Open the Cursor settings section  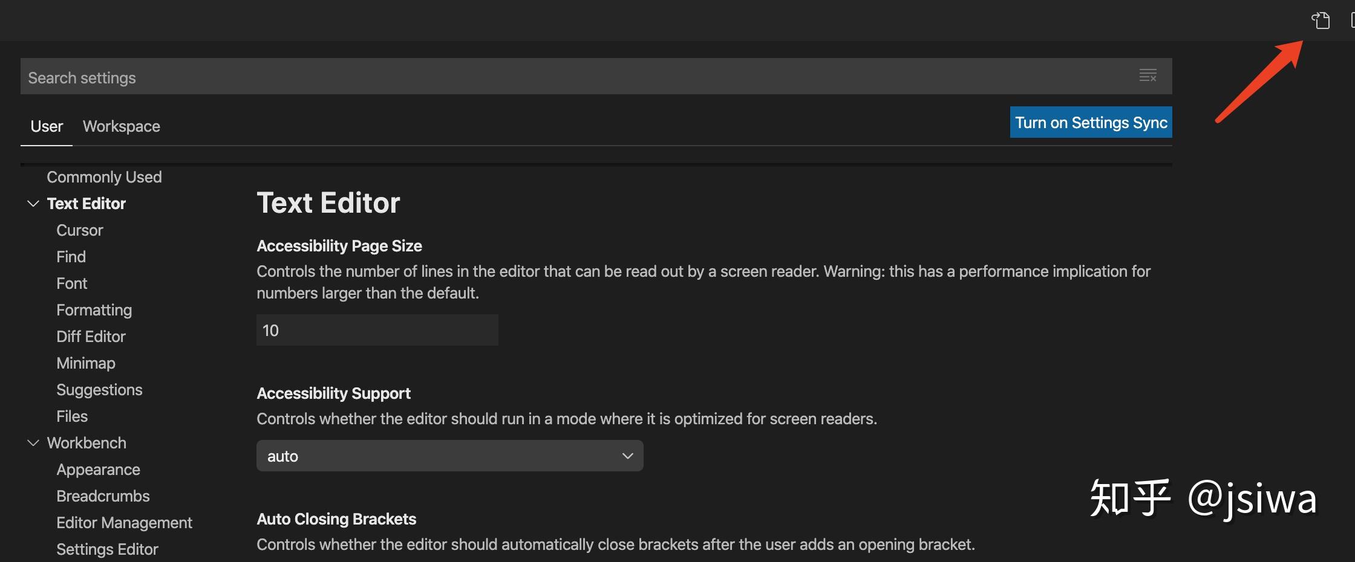[x=79, y=230]
